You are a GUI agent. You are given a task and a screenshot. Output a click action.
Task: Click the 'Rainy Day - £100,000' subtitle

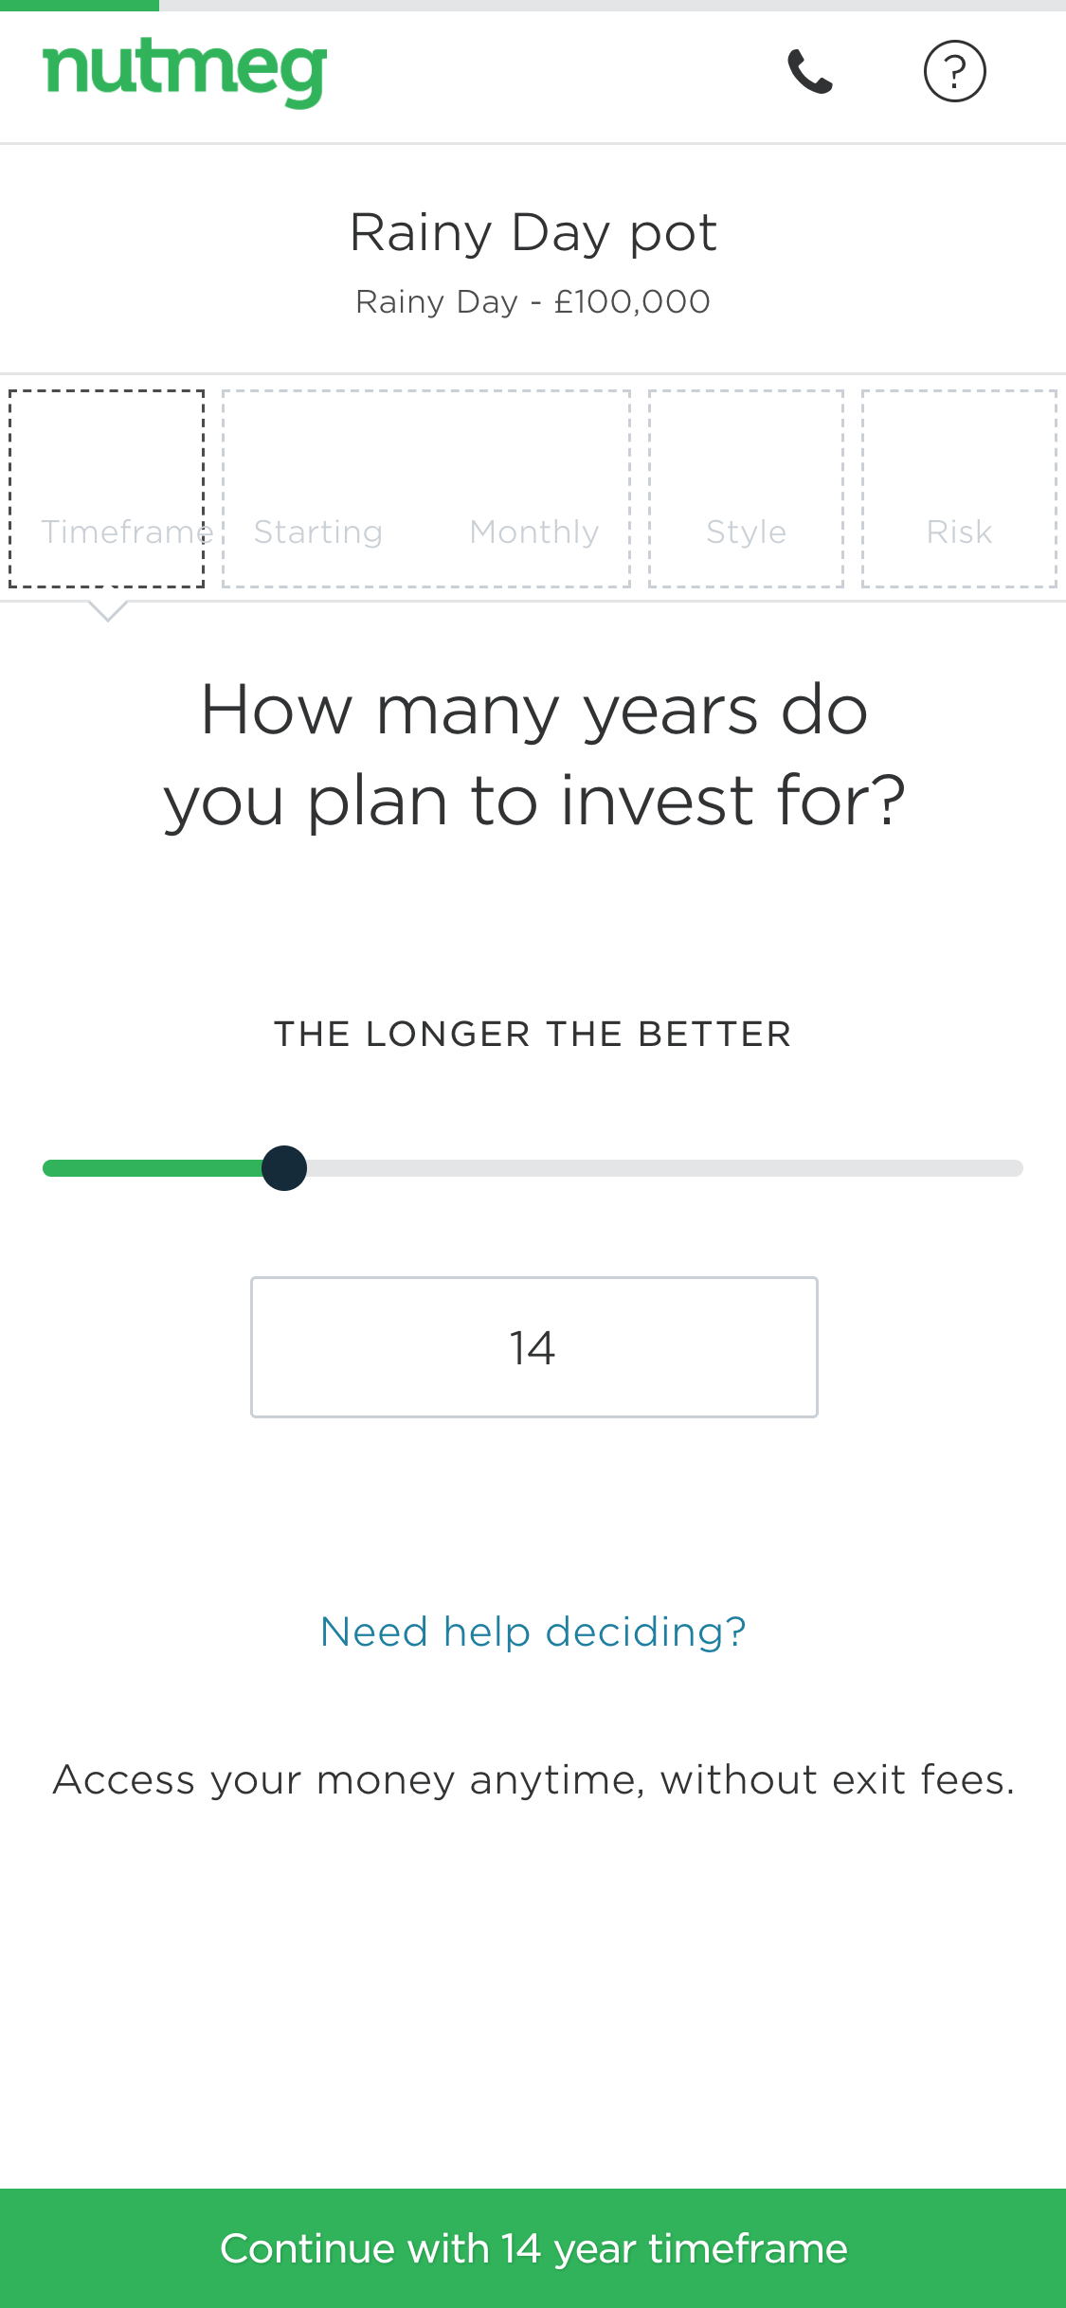coord(533,301)
